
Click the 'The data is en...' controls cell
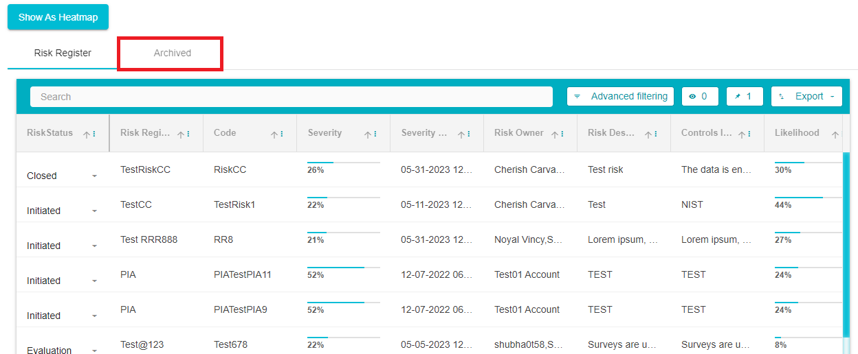pyautogui.click(x=716, y=169)
